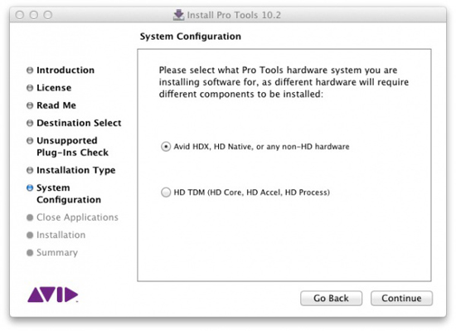Screen dimensions: 456x331
Task: Select the HD TDM radio option
Action: [166, 192]
